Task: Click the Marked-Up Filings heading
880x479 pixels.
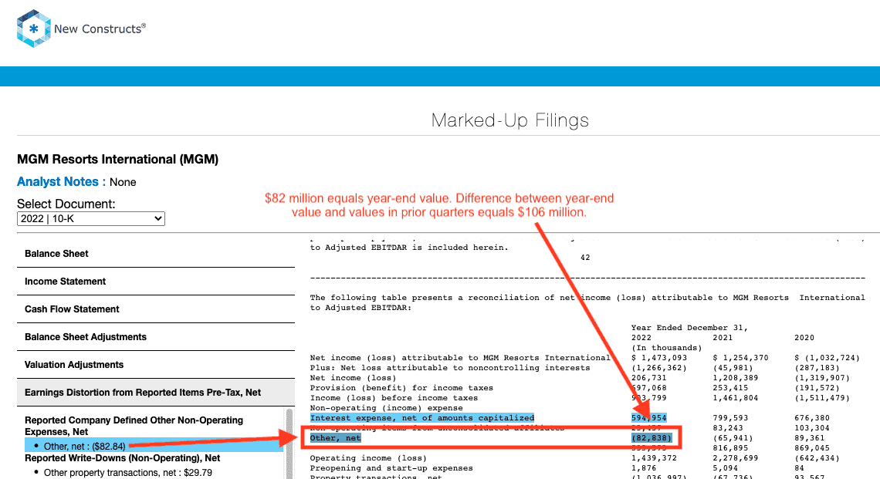Action: pos(510,120)
